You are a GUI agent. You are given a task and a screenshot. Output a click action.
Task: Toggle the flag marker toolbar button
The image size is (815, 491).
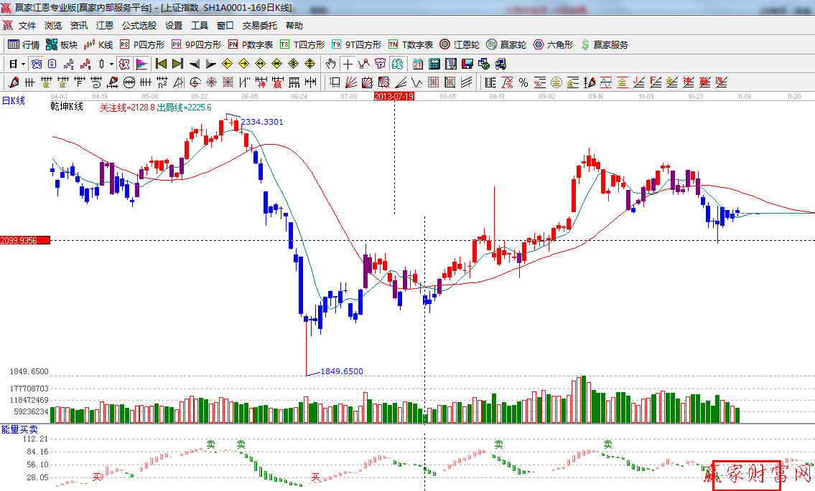[141, 64]
